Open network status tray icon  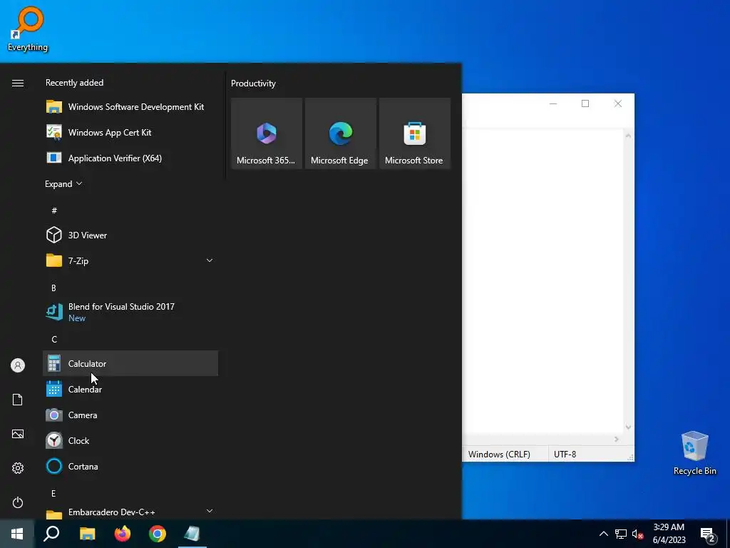621,534
